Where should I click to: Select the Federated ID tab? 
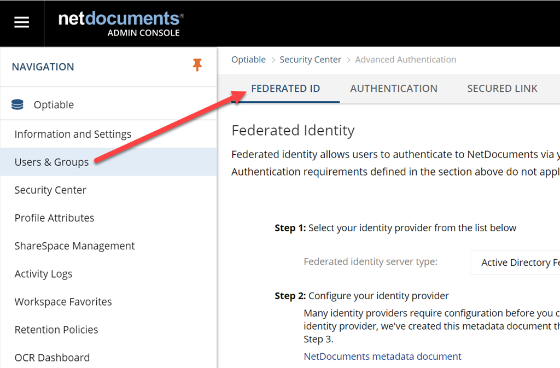[285, 89]
